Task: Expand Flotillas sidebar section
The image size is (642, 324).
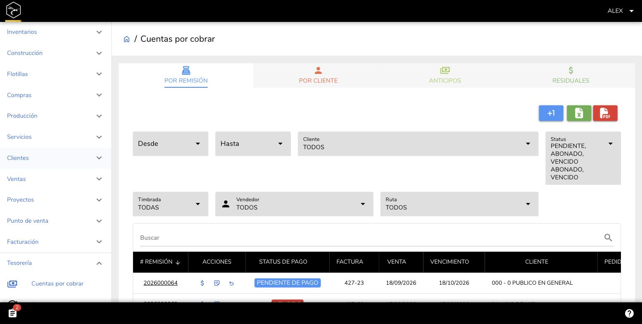Action: (x=55, y=74)
